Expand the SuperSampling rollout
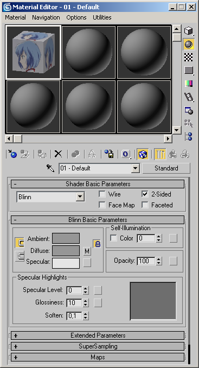 [x=98, y=346]
